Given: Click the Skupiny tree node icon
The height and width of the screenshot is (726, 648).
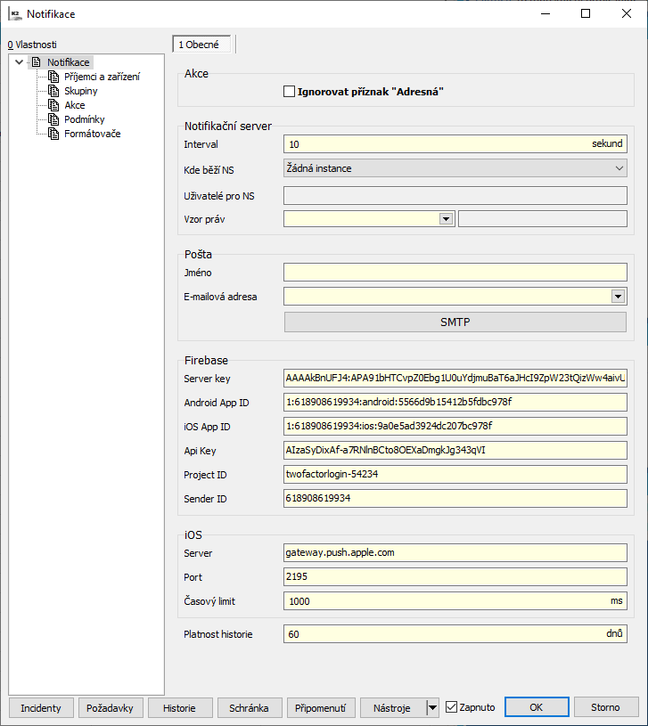Looking at the screenshot, I should coord(53,91).
